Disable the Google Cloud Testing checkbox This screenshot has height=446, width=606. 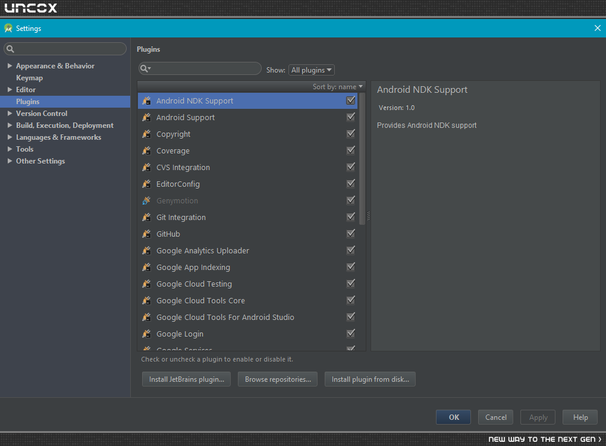[350, 283]
